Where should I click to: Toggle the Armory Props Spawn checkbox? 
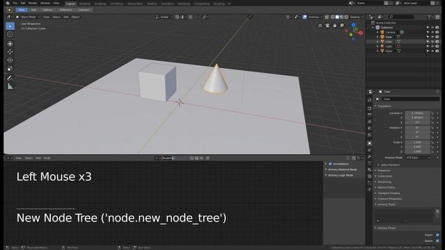click(x=437, y=241)
